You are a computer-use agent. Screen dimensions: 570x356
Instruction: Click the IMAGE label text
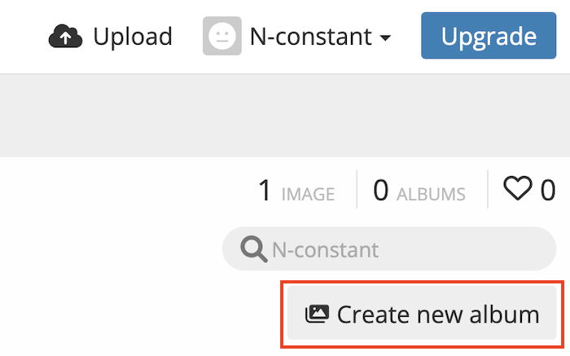pyautogui.click(x=308, y=194)
